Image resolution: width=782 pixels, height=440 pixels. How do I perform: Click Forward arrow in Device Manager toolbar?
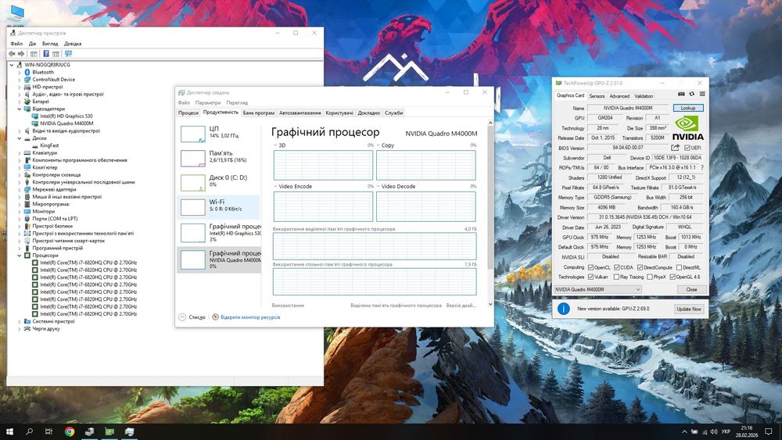[x=21, y=54]
